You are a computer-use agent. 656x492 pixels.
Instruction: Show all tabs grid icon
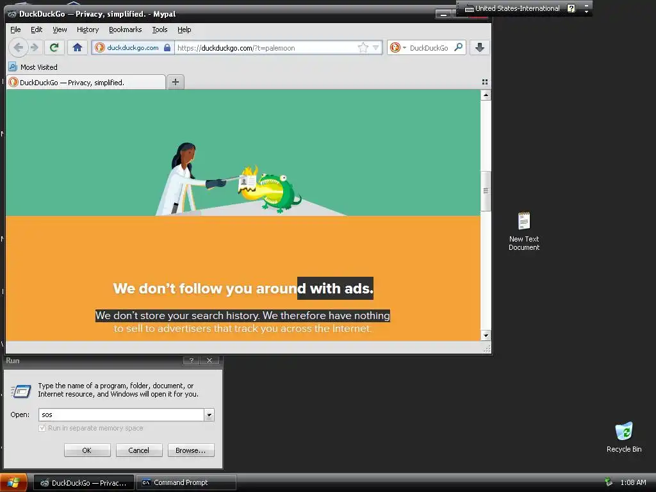(485, 82)
